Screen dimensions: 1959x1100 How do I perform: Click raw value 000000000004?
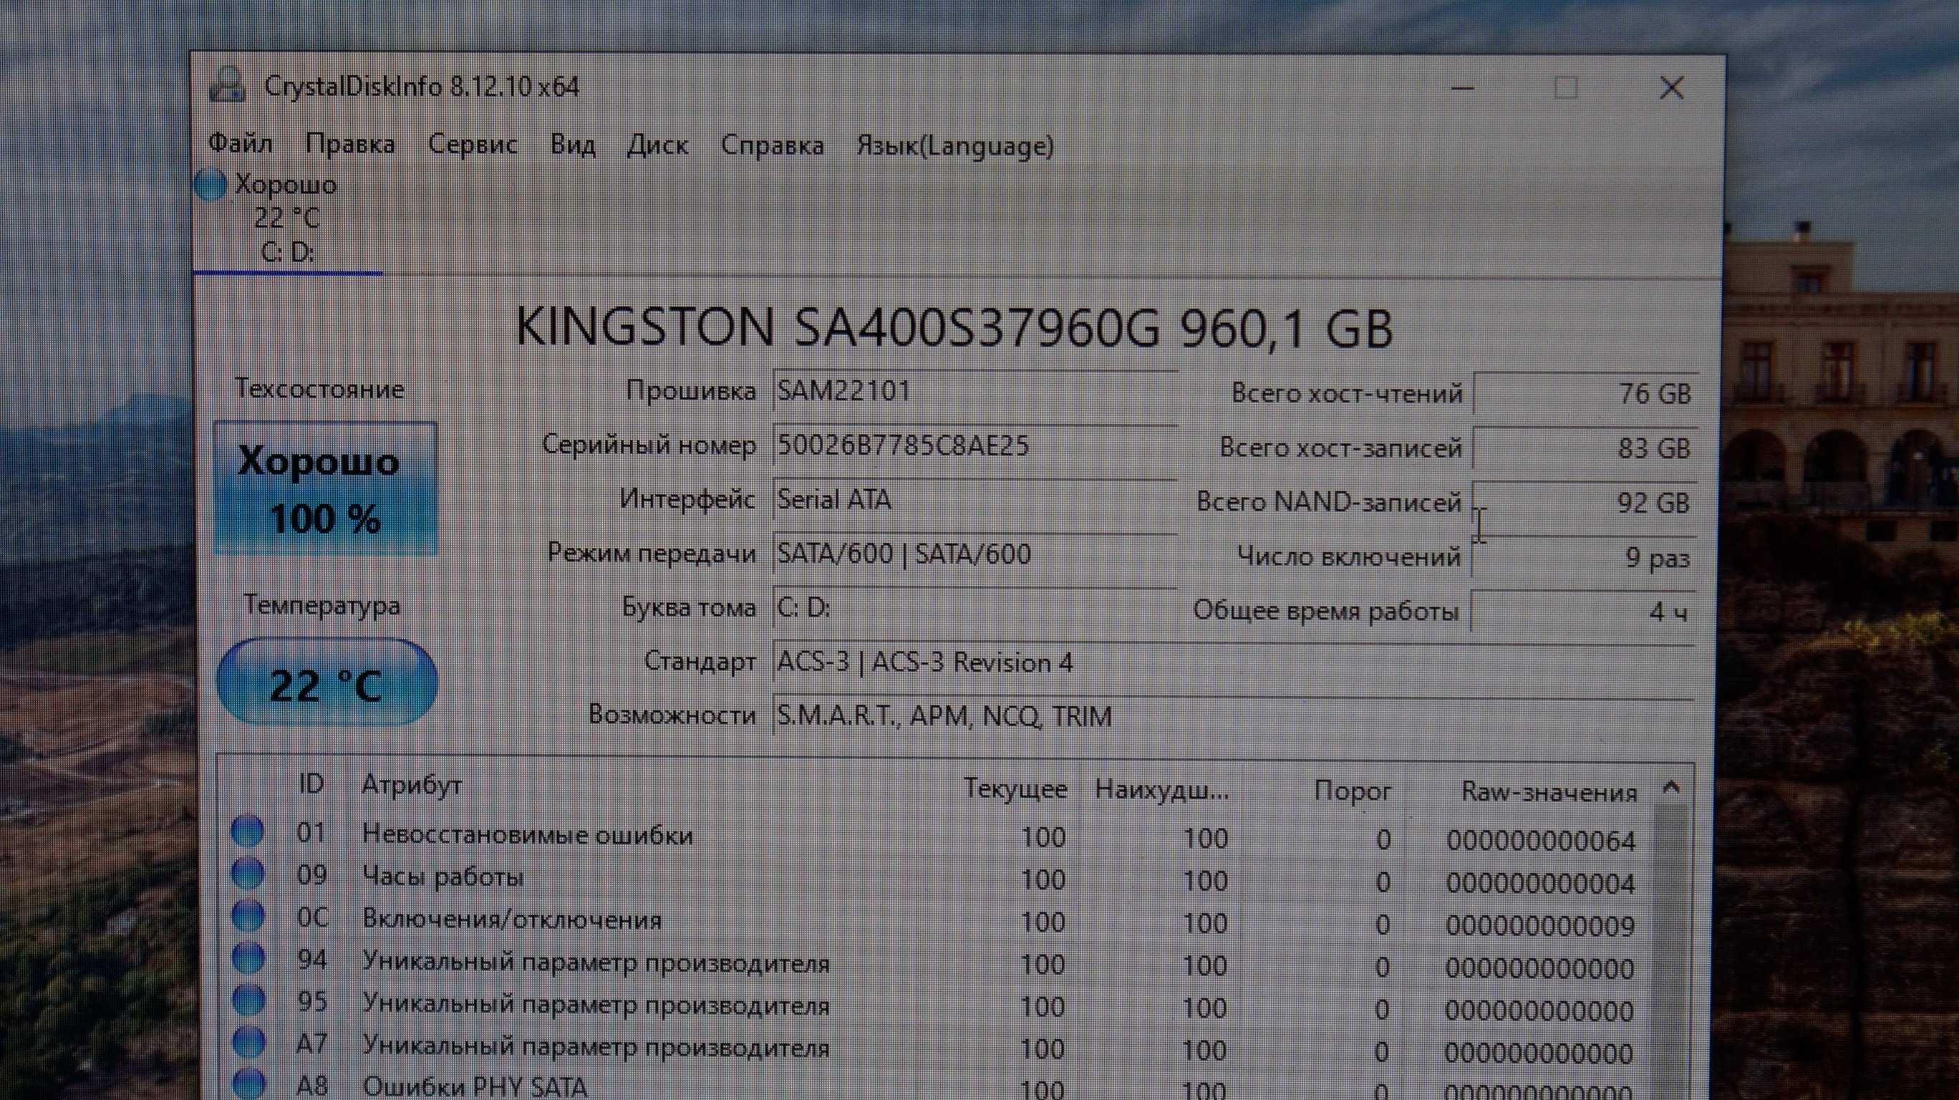click(1541, 883)
